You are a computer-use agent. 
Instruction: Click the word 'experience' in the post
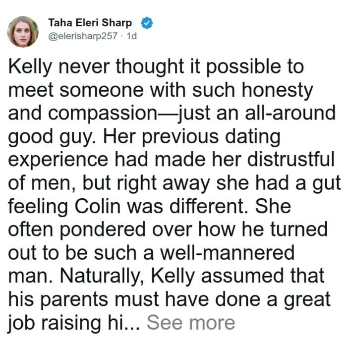pos(58,161)
